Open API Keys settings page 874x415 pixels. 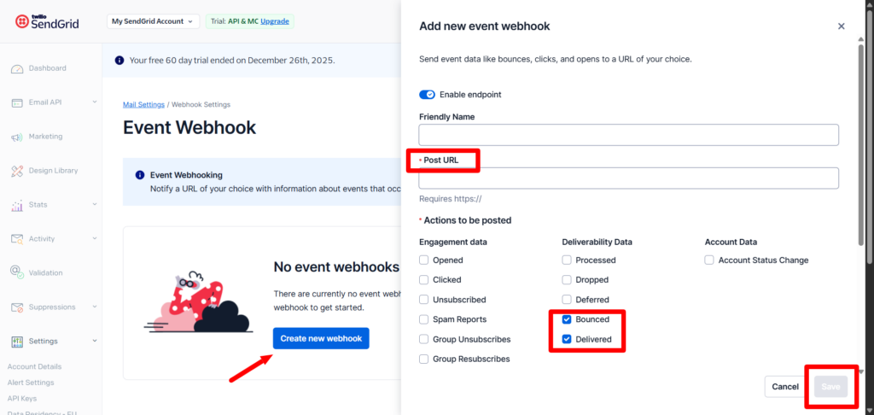coord(22,398)
